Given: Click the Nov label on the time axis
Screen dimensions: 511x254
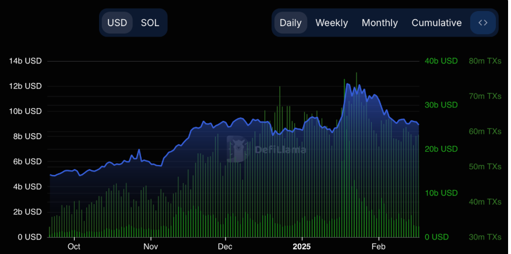Looking at the screenshot, I should pos(150,246).
